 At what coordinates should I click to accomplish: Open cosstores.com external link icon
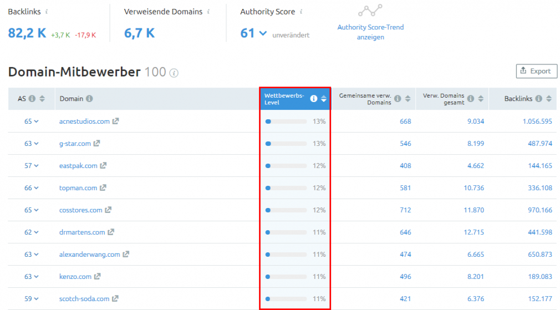click(108, 210)
